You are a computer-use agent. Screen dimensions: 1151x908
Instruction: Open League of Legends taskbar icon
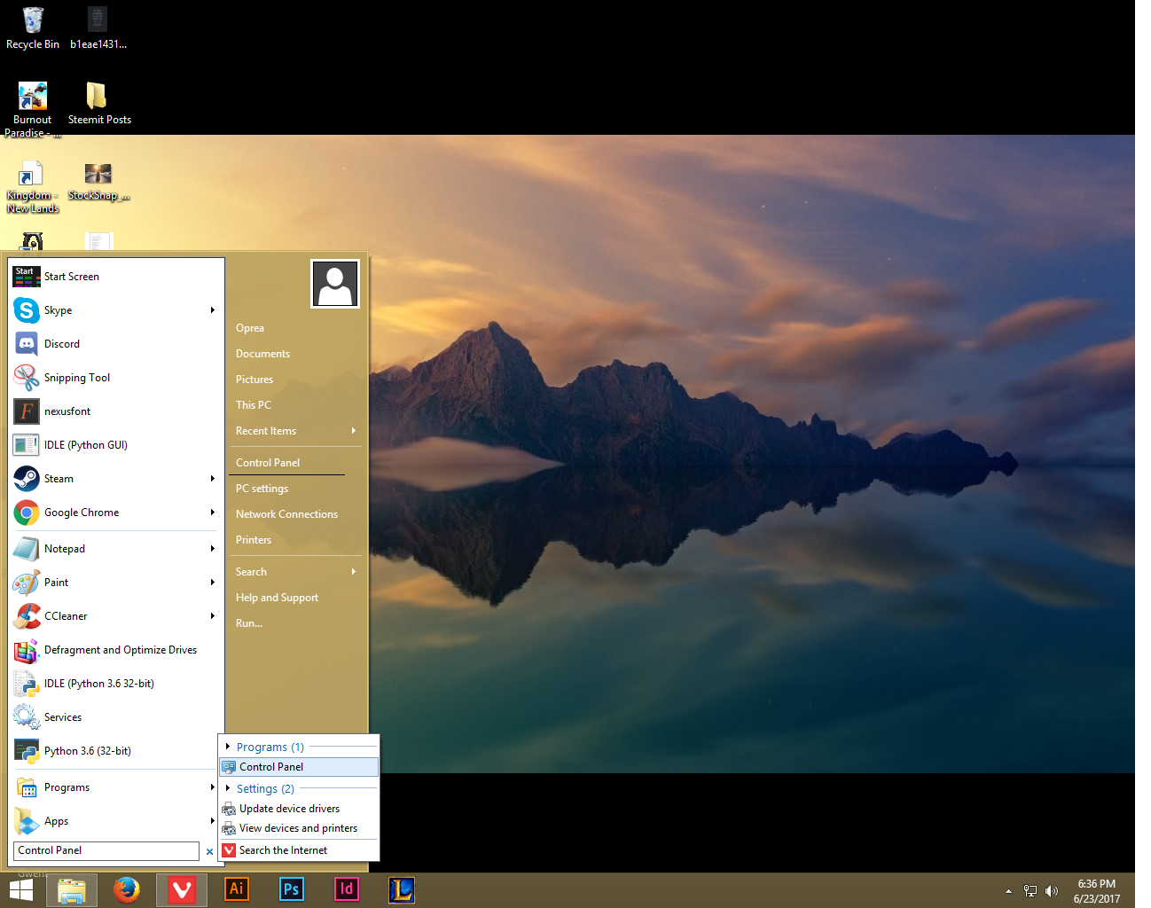(402, 889)
